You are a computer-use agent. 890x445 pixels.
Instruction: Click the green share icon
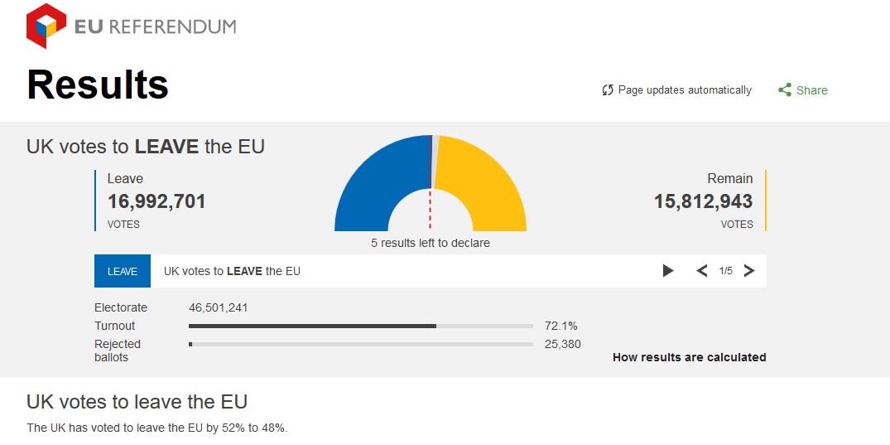785,90
